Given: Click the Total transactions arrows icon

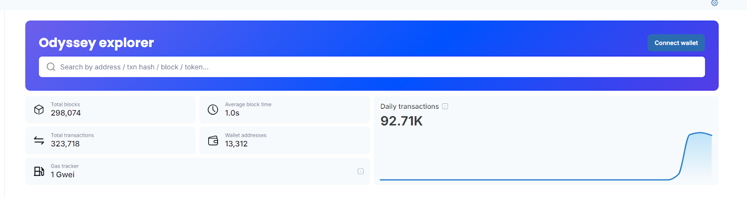Looking at the screenshot, I should pyautogui.click(x=39, y=141).
